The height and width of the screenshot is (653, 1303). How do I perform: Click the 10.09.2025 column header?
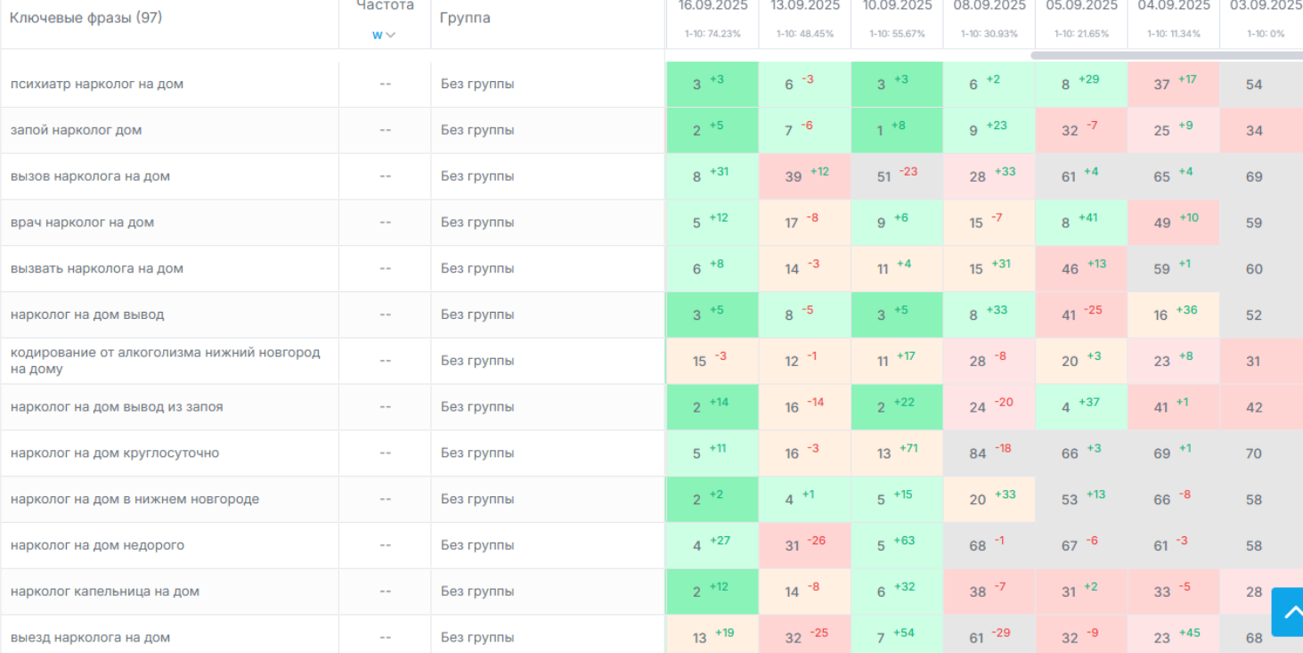click(897, 6)
